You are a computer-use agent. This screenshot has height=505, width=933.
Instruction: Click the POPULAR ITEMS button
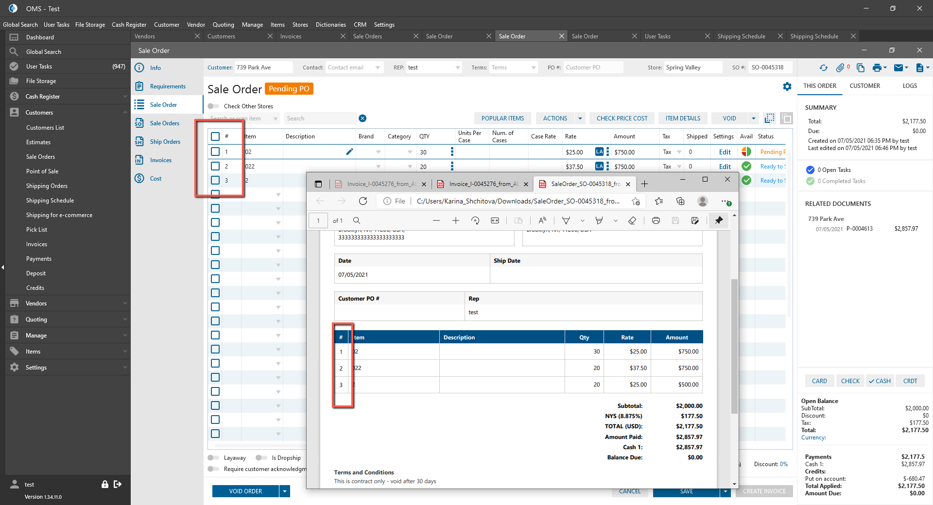502,118
